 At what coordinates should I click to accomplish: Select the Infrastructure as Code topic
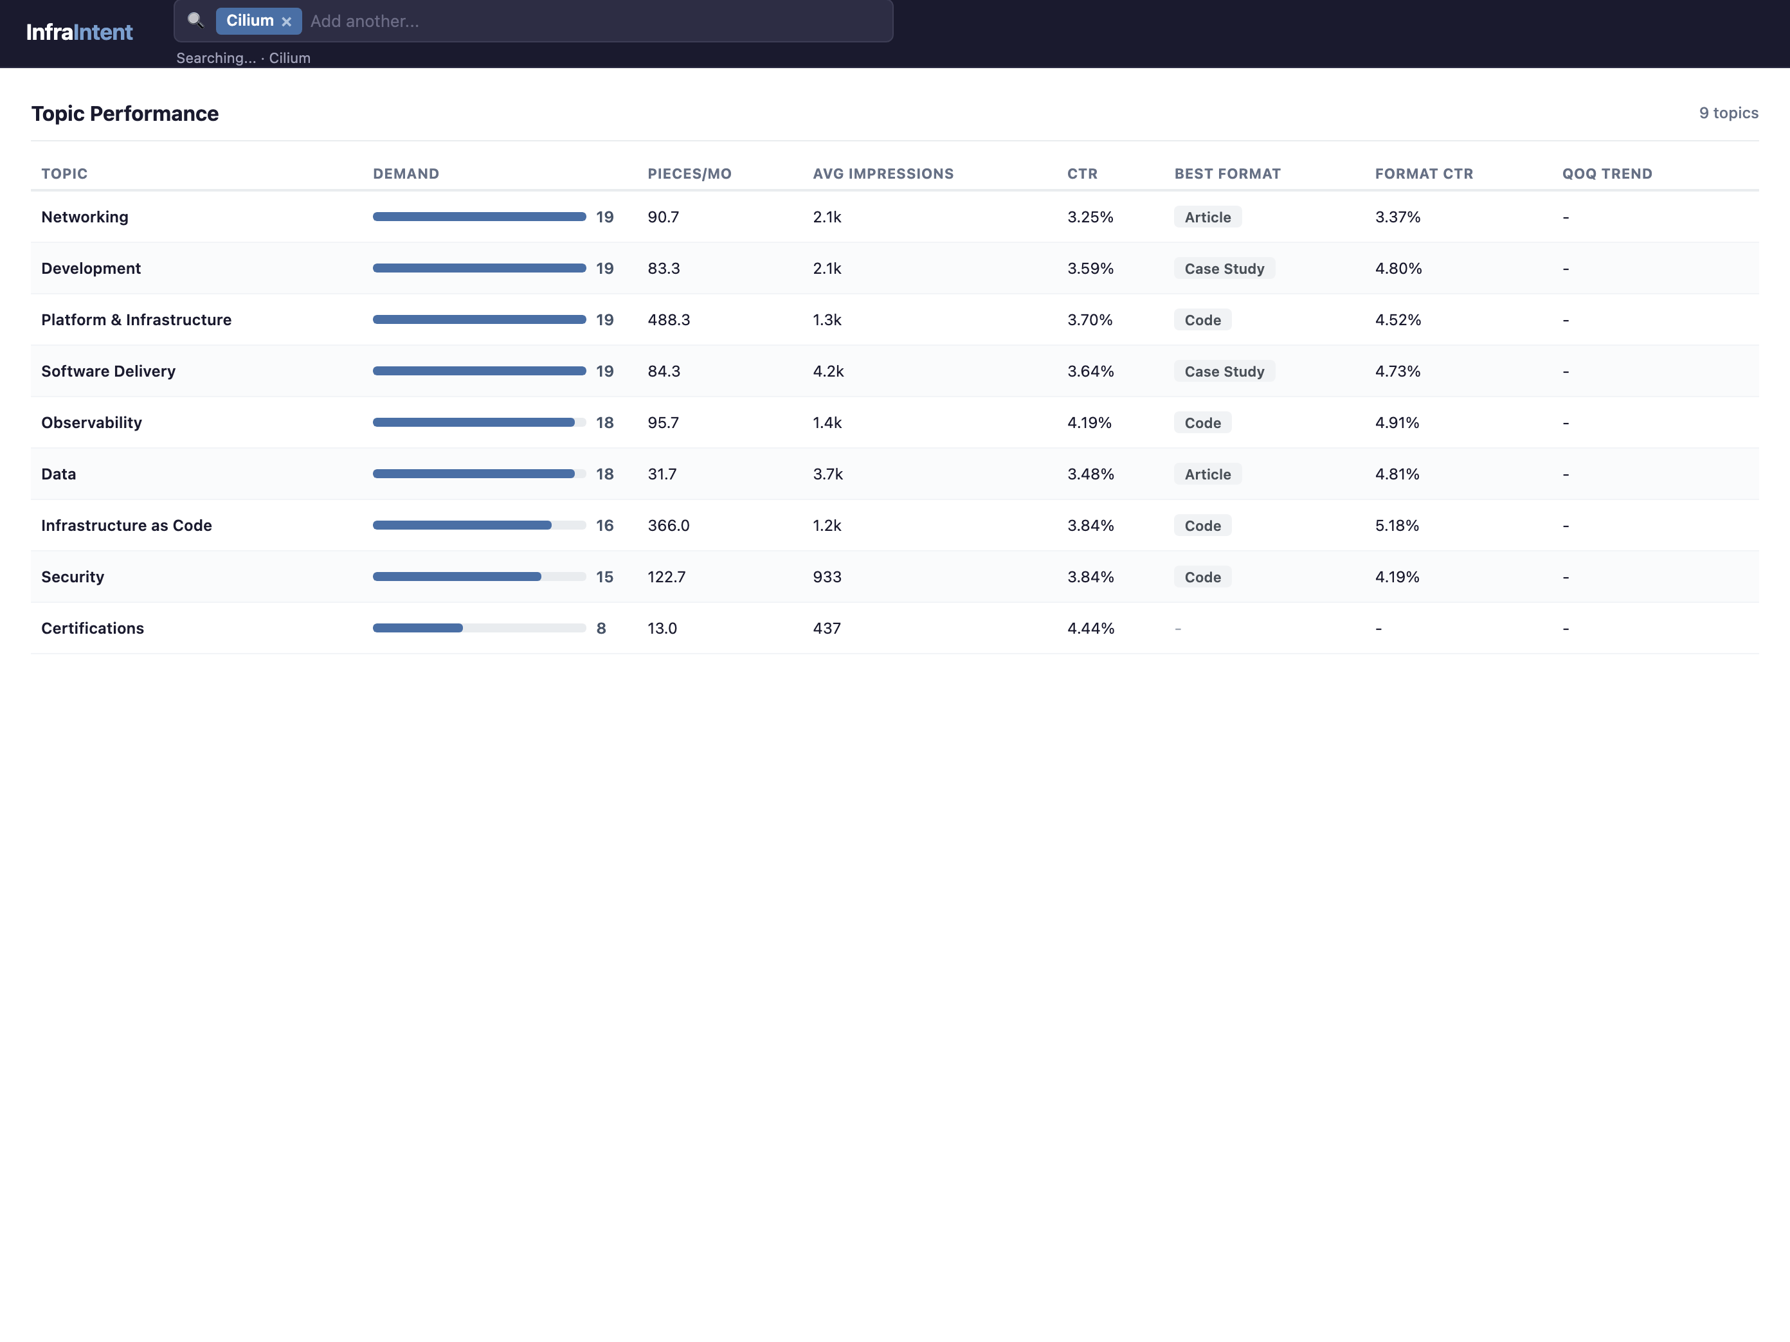(x=126, y=525)
